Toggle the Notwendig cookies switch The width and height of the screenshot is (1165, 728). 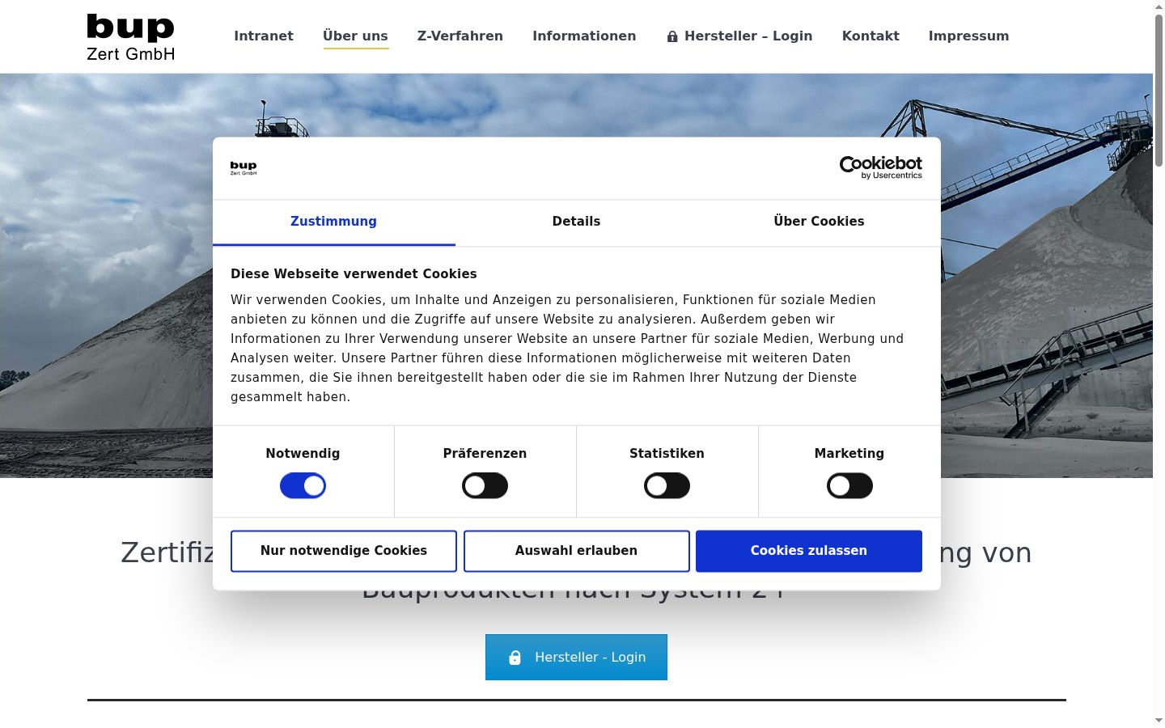(x=303, y=485)
